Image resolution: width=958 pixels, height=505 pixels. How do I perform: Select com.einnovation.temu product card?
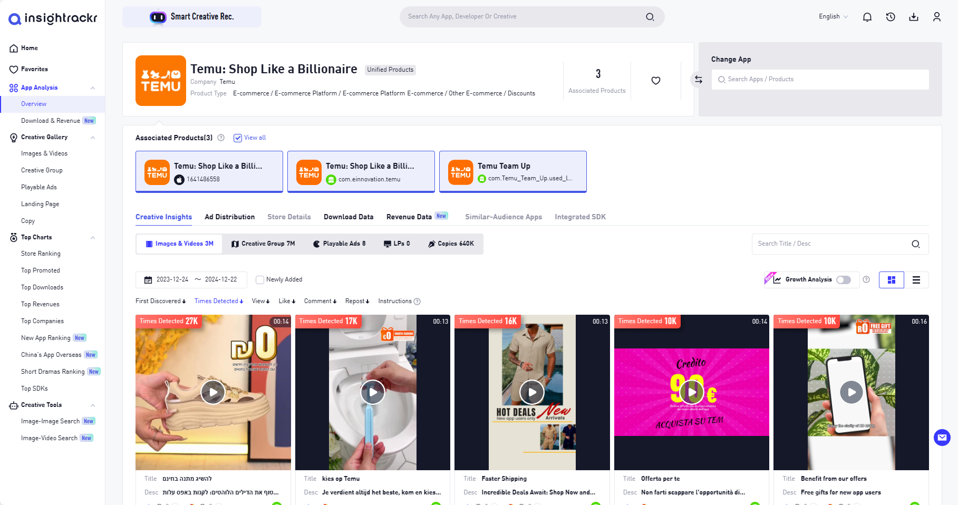pos(361,172)
